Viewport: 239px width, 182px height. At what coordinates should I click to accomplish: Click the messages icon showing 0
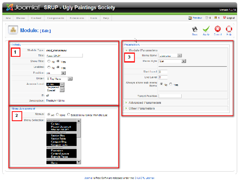(207, 18)
